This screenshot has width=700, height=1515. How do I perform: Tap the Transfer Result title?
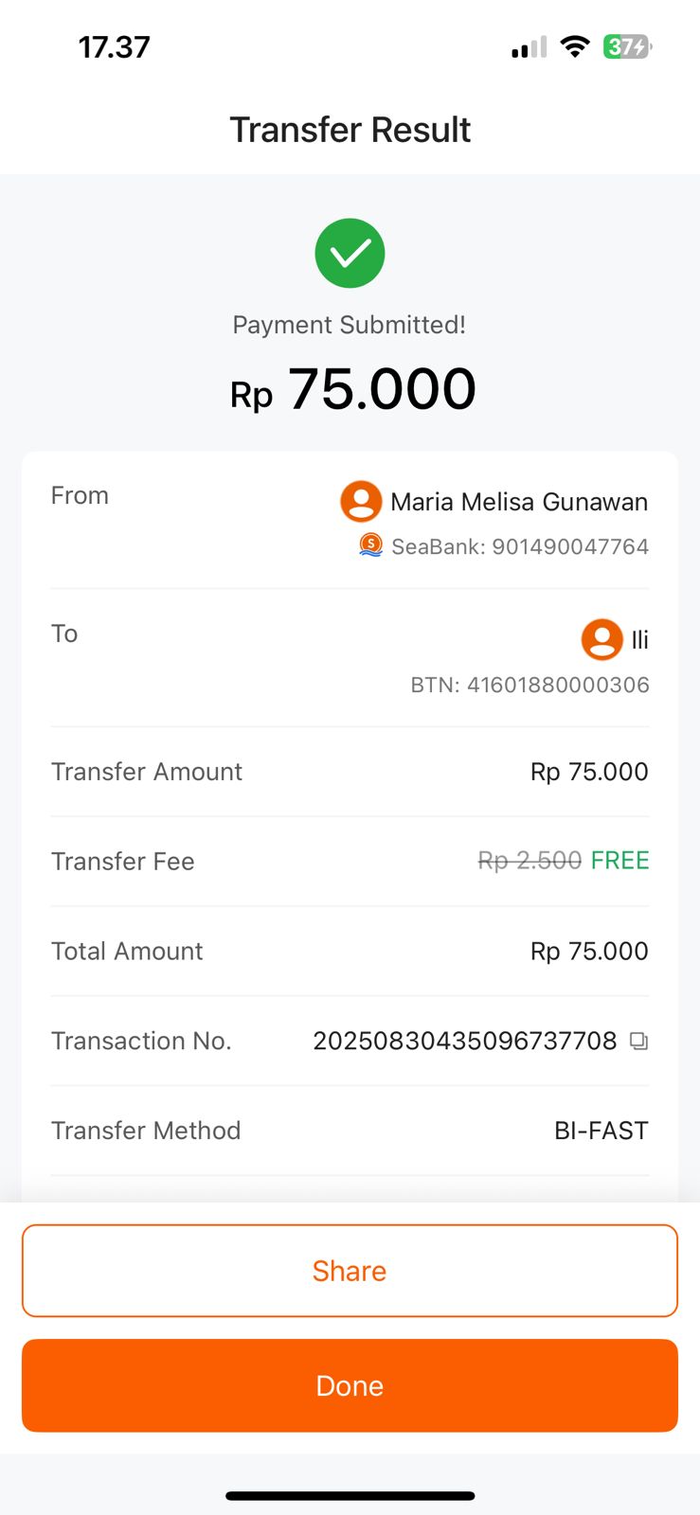point(350,130)
